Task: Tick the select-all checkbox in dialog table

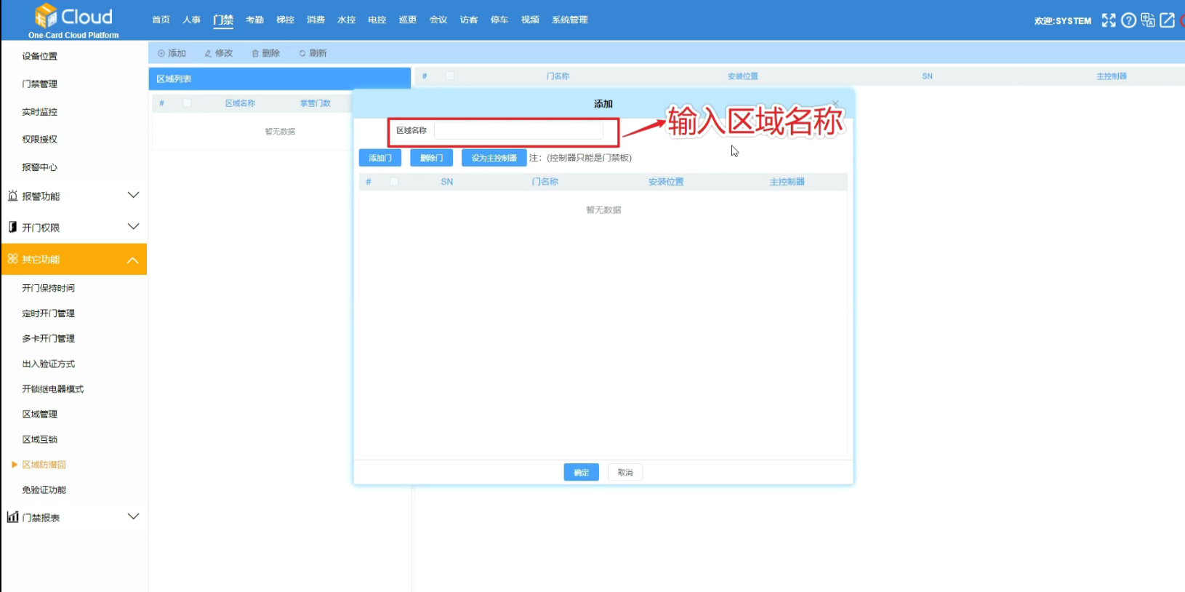Action: (x=394, y=182)
